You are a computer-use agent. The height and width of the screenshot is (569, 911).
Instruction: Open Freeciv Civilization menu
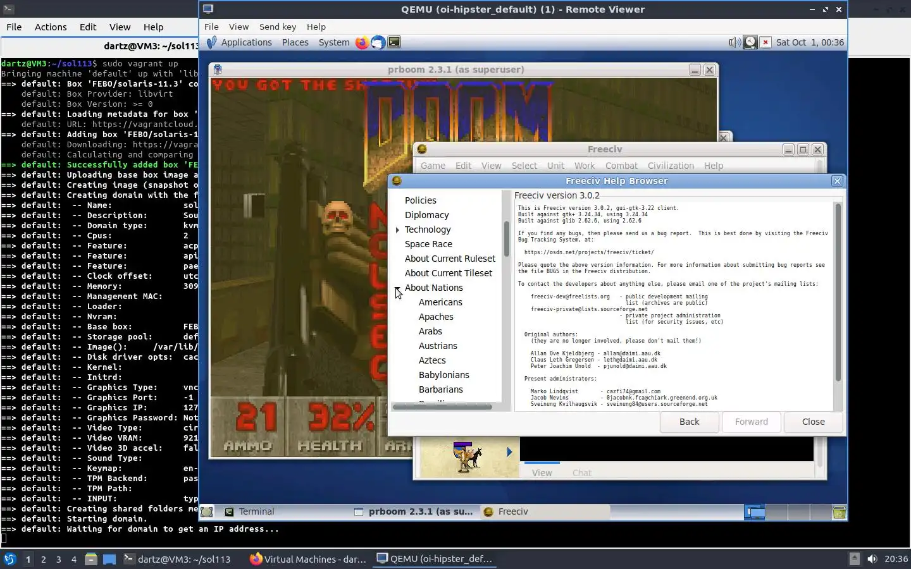click(671, 166)
